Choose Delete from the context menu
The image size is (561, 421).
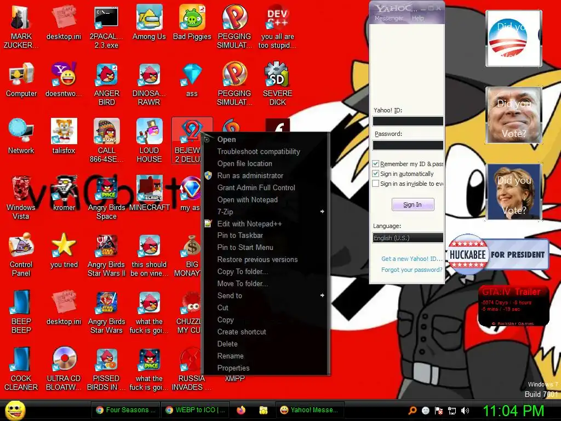pyautogui.click(x=266, y=344)
